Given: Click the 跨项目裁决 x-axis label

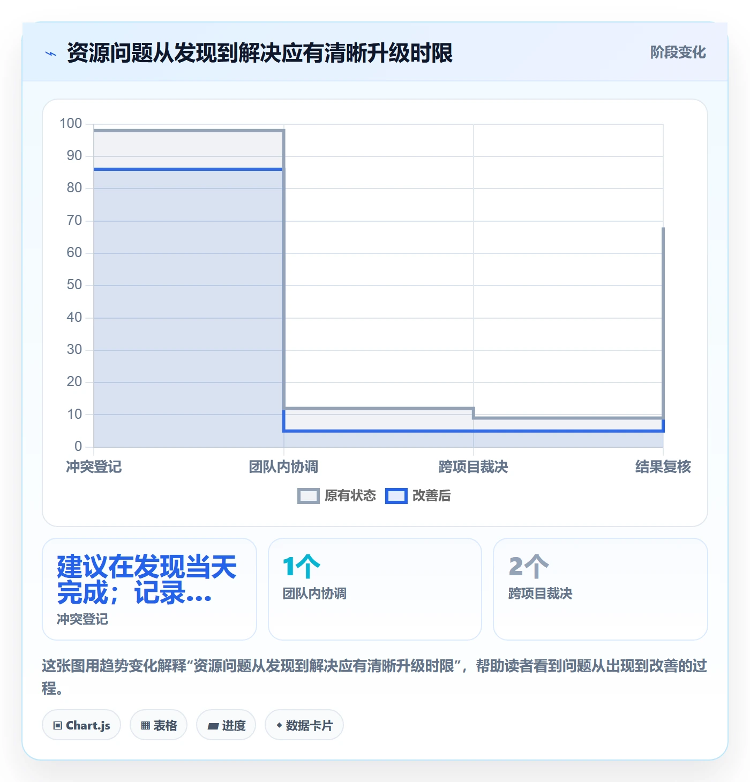Looking at the screenshot, I should pyautogui.click(x=473, y=467).
